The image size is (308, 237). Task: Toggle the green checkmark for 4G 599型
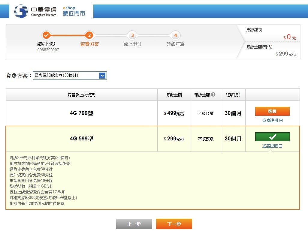272,137
